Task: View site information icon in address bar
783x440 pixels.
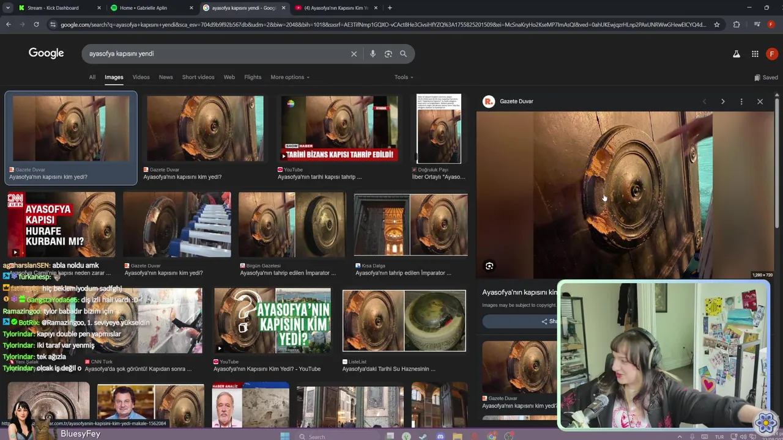Action: (53, 24)
